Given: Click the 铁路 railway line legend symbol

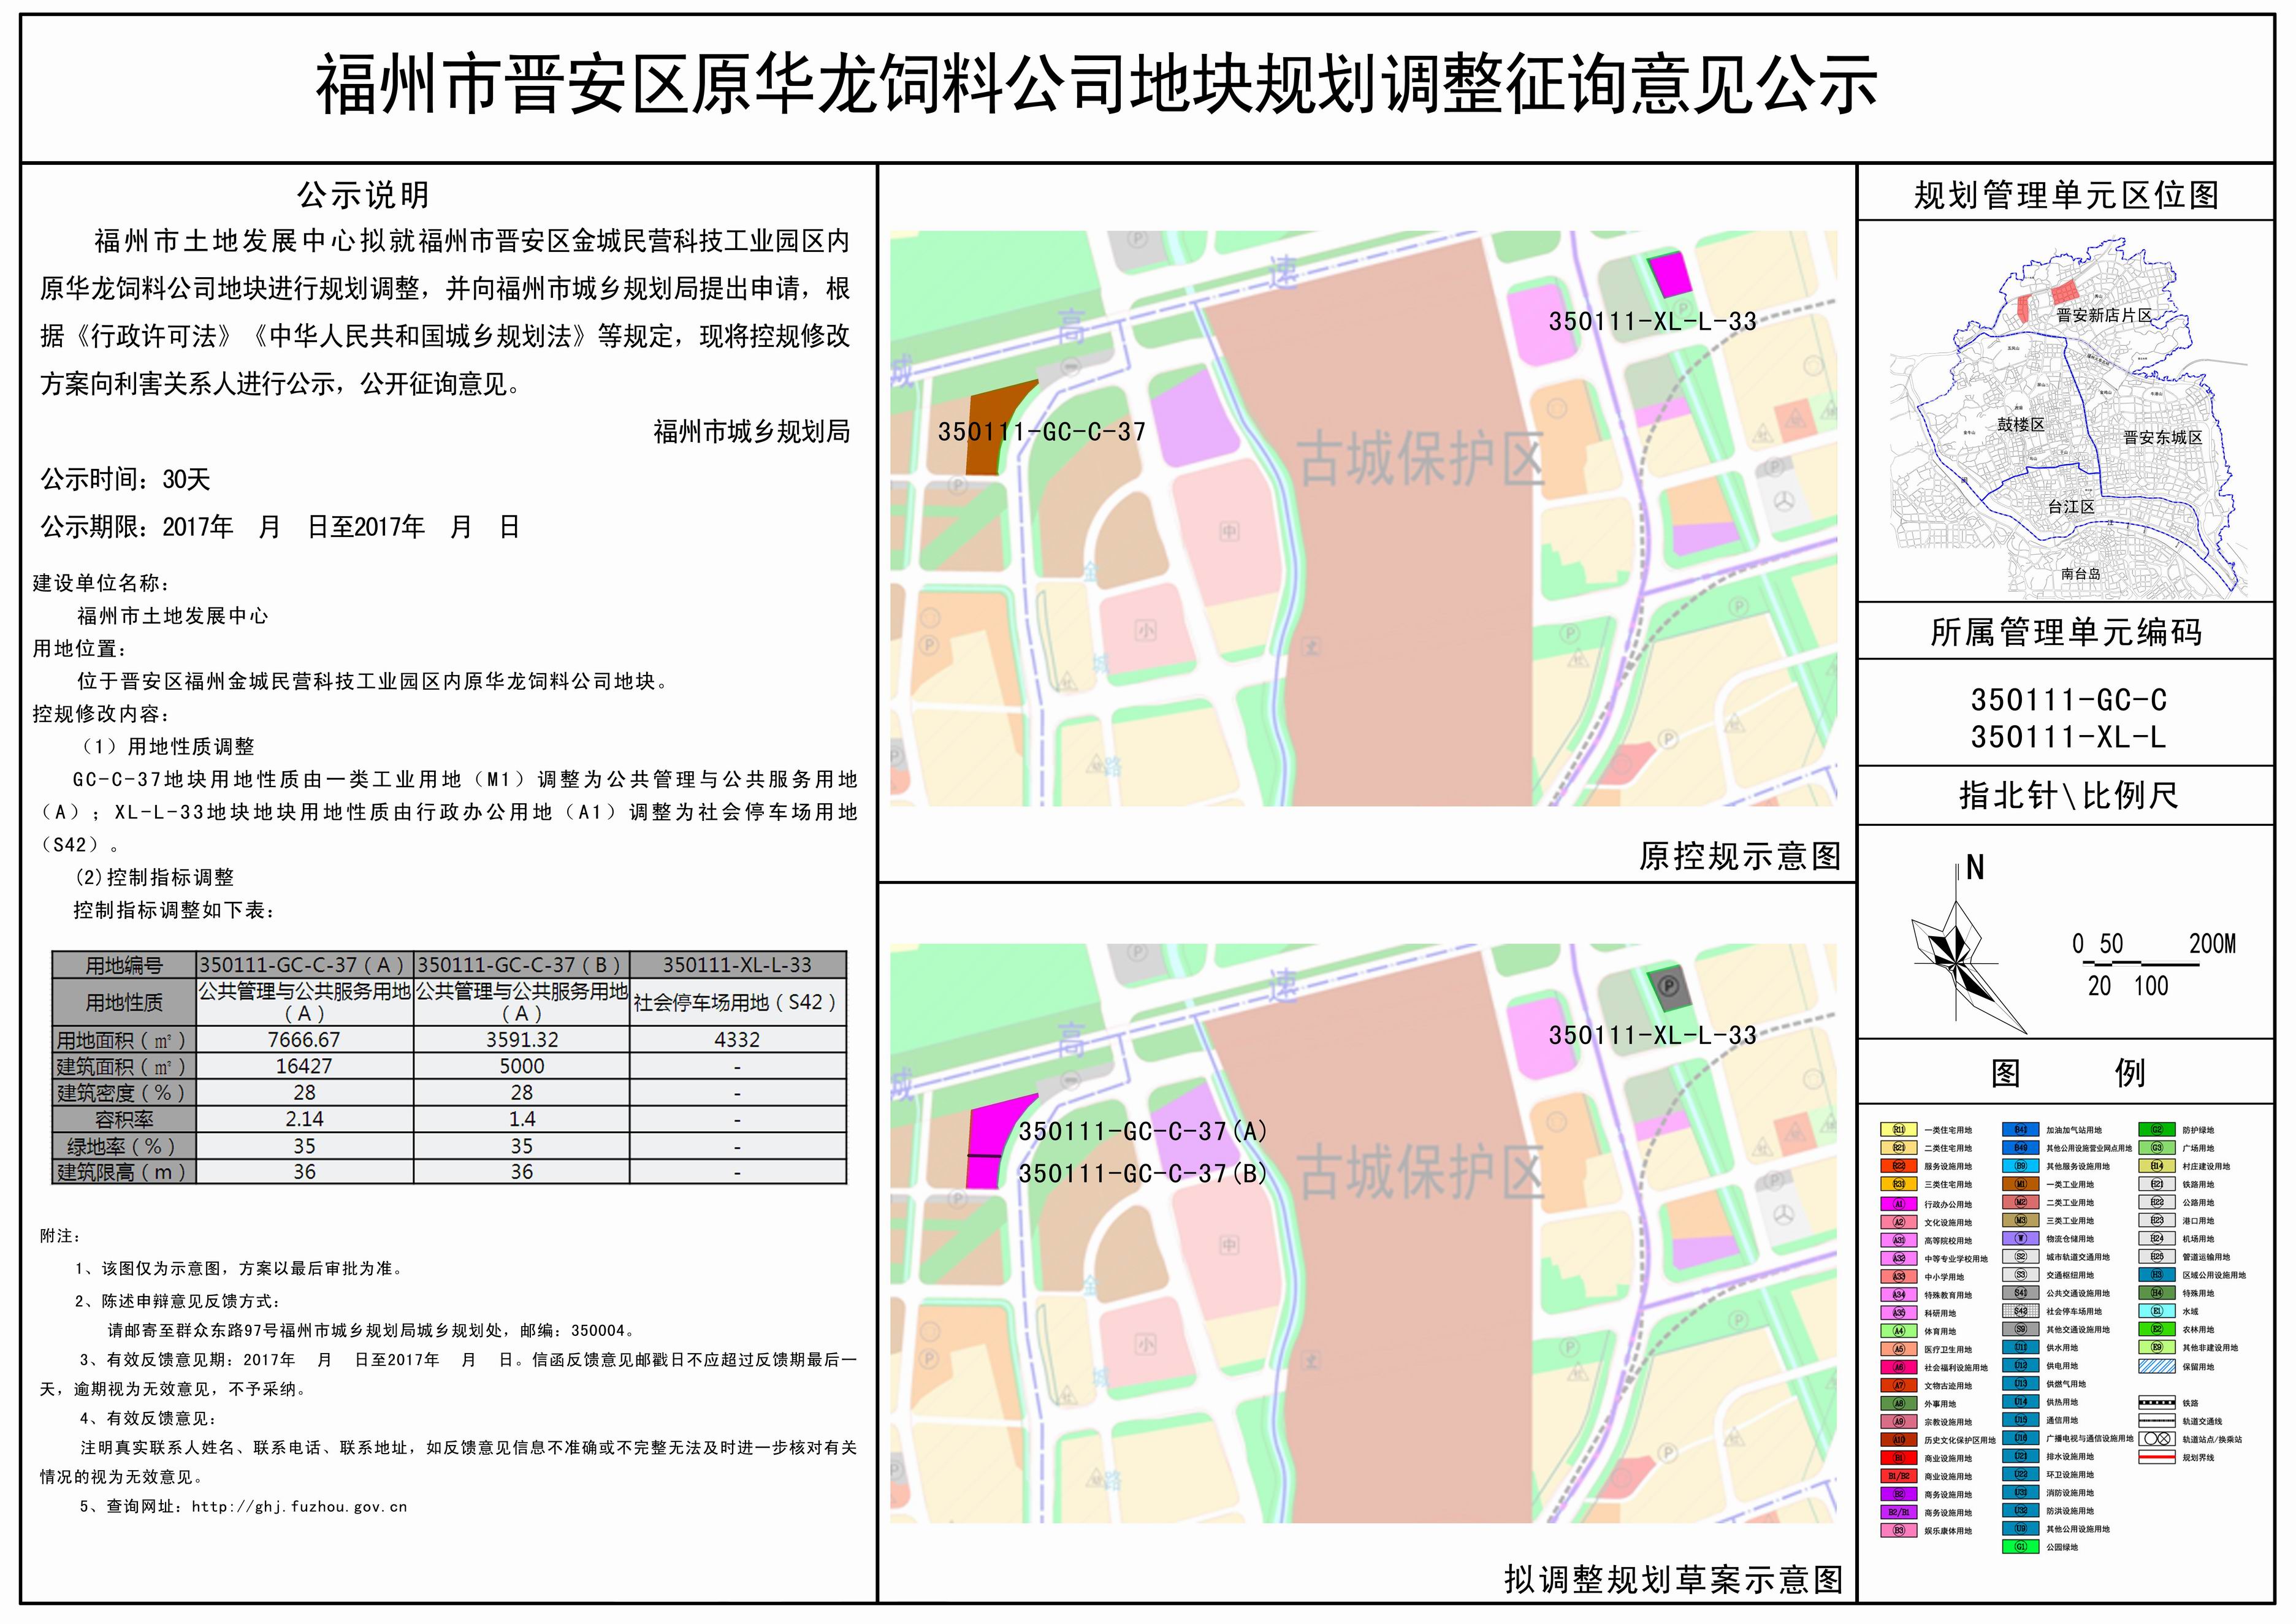Looking at the screenshot, I should tap(2158, 1403).
